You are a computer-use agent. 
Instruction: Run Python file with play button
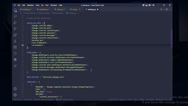[x=161, y=9]
